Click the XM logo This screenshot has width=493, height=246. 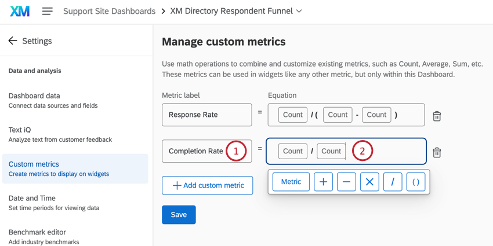pos(20,11)
